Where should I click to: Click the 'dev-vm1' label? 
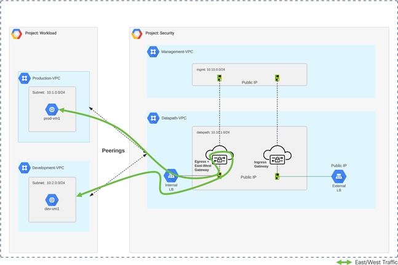coord(52,209)
